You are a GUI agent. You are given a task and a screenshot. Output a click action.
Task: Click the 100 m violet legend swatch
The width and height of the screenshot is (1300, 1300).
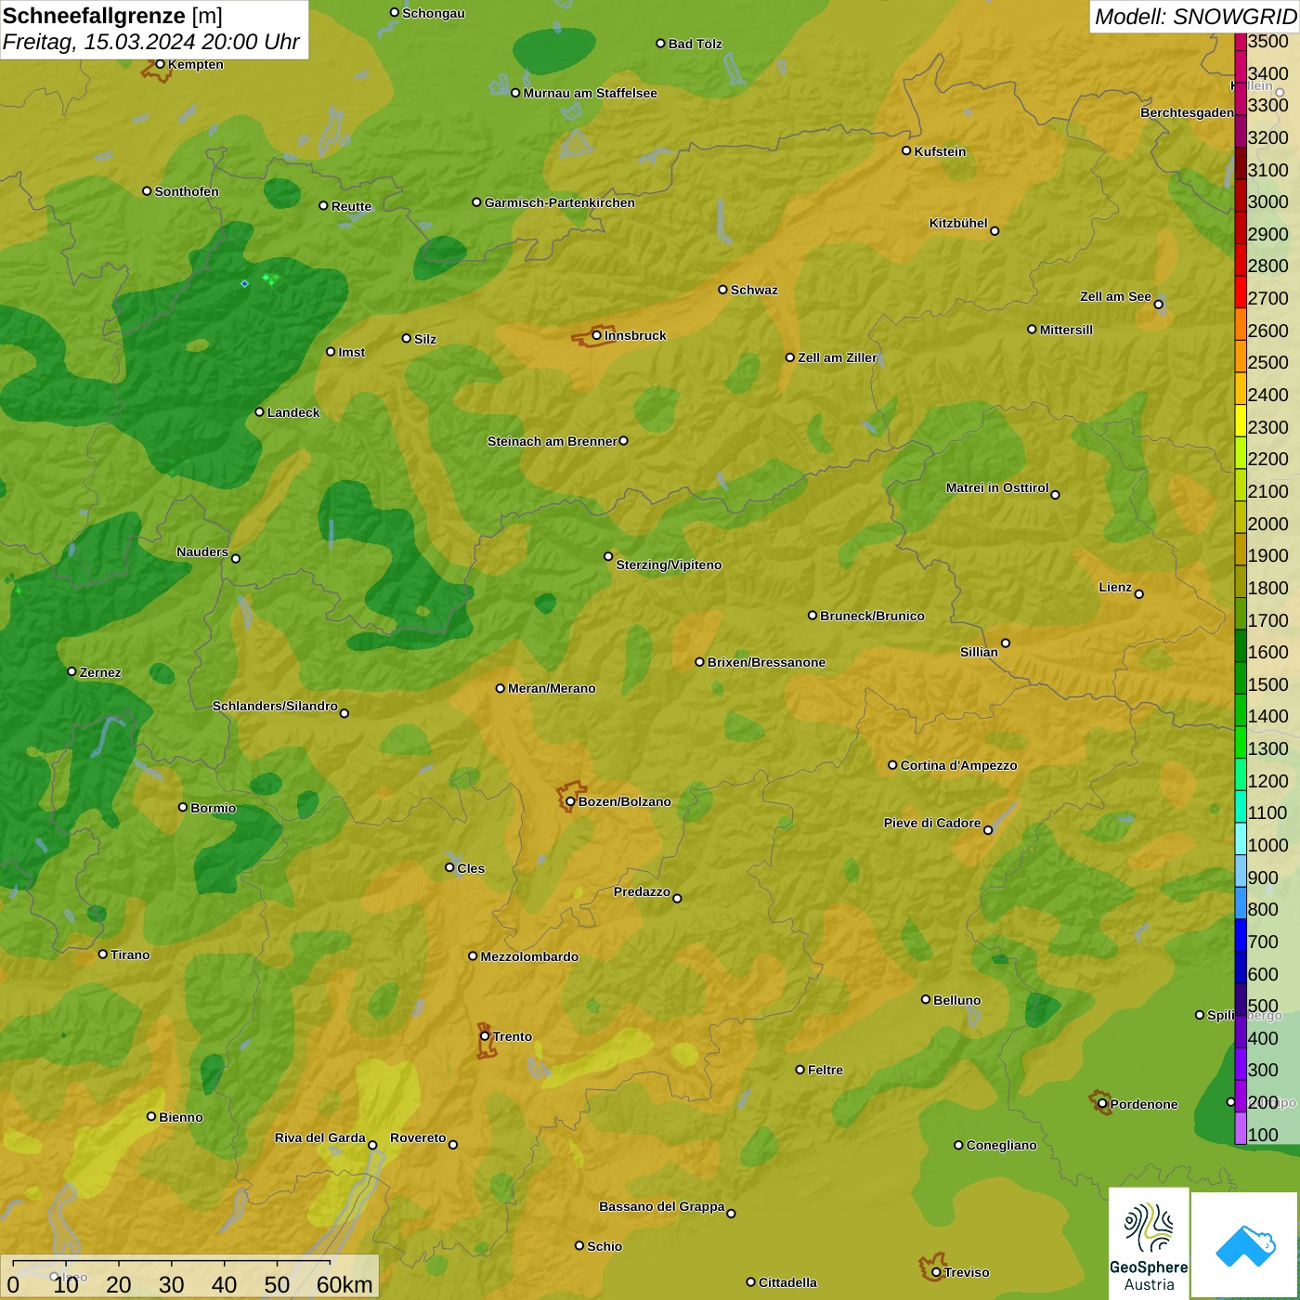coord(1241,1128)
